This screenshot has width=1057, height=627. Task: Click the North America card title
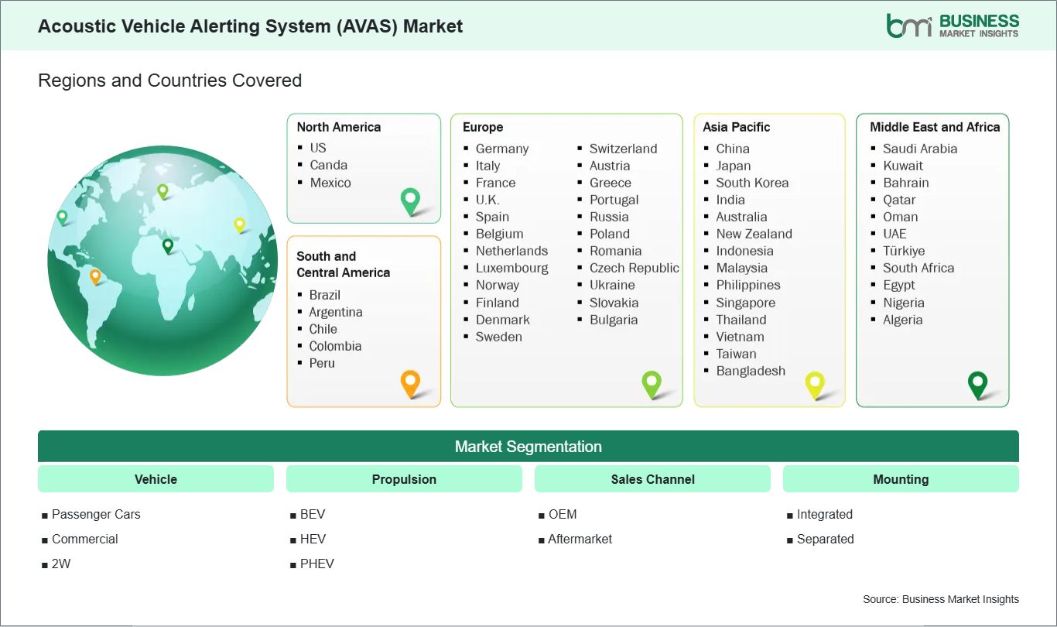click(339, 127)
